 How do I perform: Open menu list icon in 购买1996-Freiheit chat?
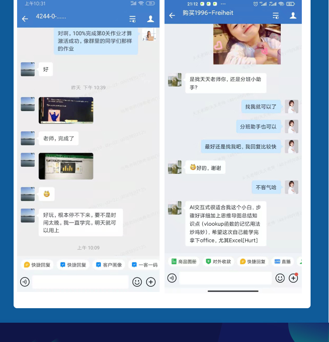[275, 15]
